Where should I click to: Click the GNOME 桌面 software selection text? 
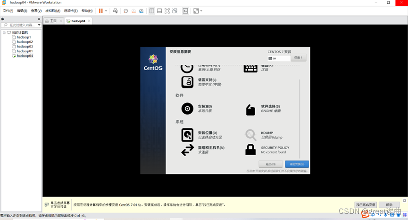coord(271,111)
